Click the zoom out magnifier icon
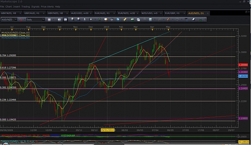251x145 pixels. click(x=79, y=20)
